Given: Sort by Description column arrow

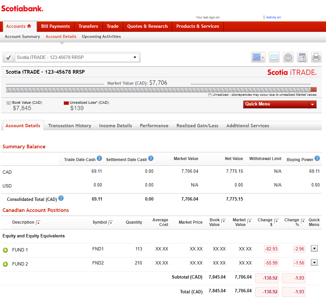Looking at the screenshot, I should tap(38, 223).
